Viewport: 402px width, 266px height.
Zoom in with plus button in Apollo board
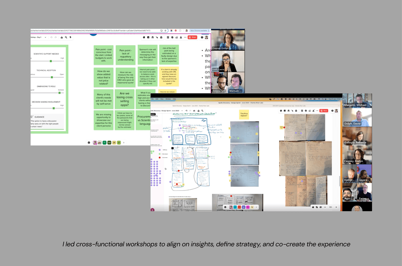336,207
